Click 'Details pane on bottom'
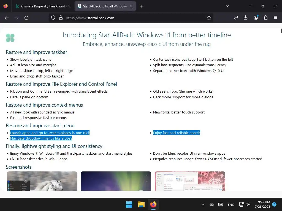Screen dimensions: 282x211 [x=29, y=97]
